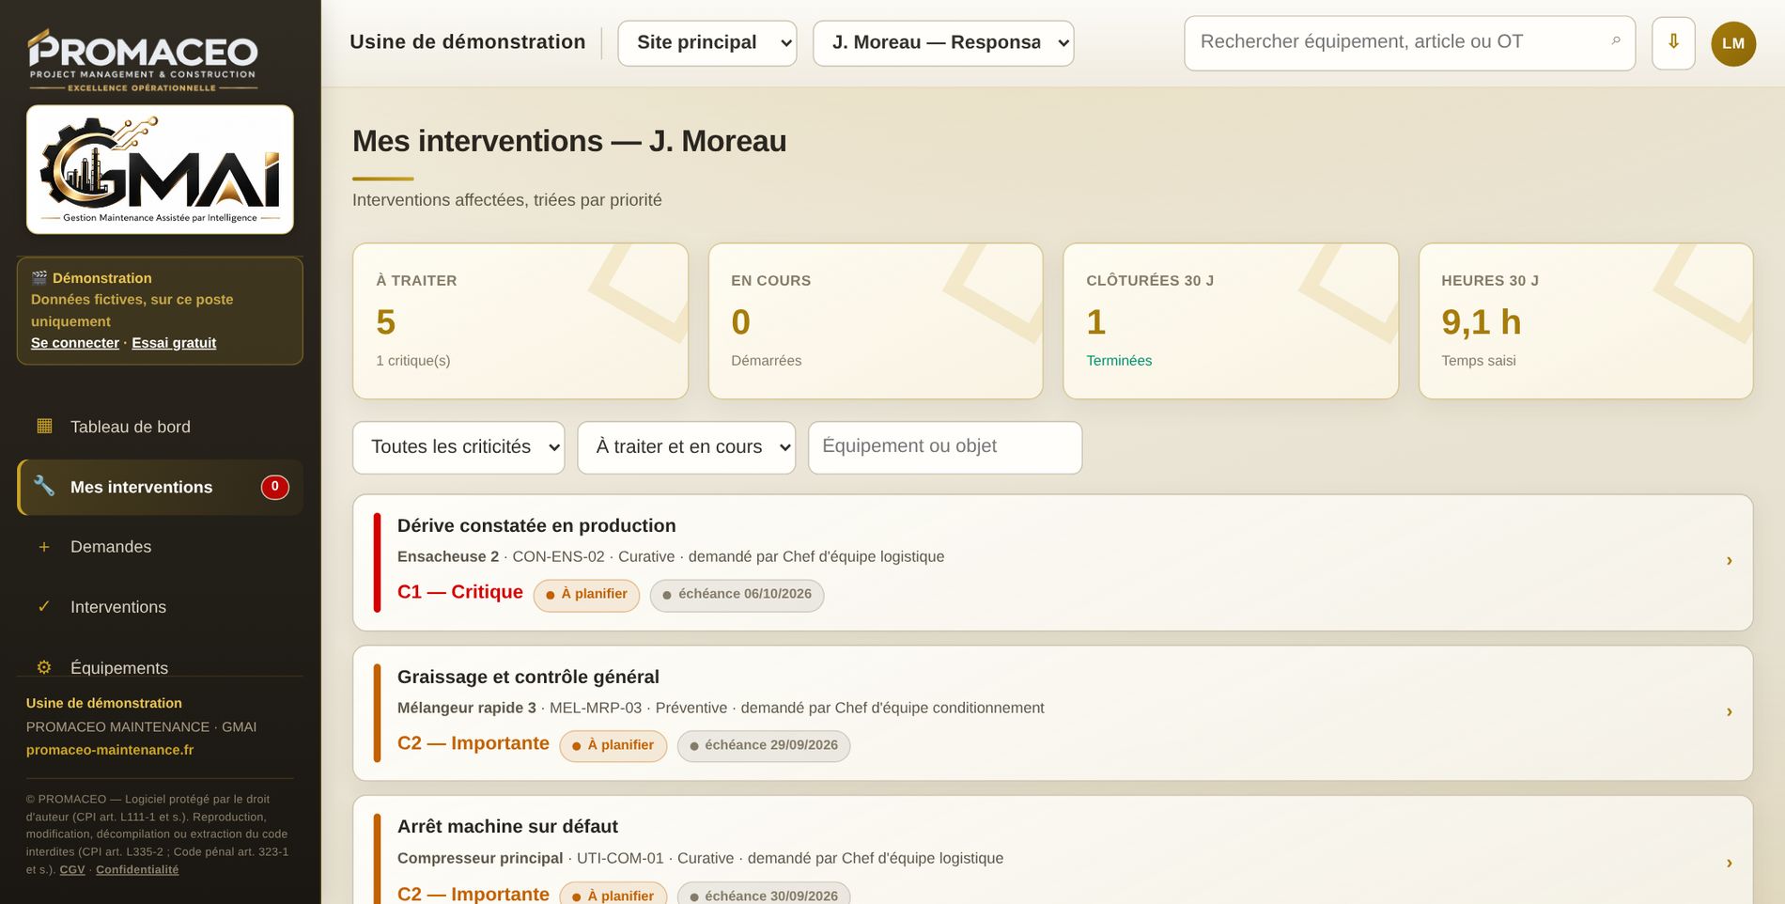This screenshot has width=1785, height=904.
Task: Open the CGV link
Action: (x=72, y=870)
